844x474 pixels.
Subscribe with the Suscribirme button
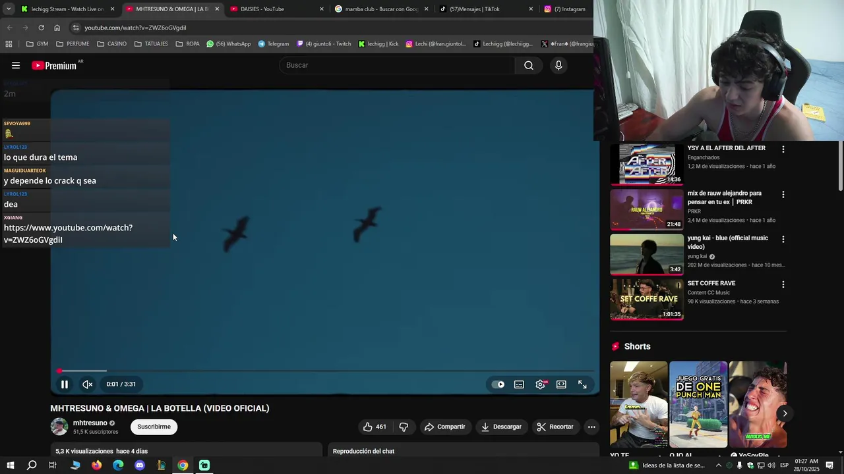pyautogui.click(x=154, y=427)
